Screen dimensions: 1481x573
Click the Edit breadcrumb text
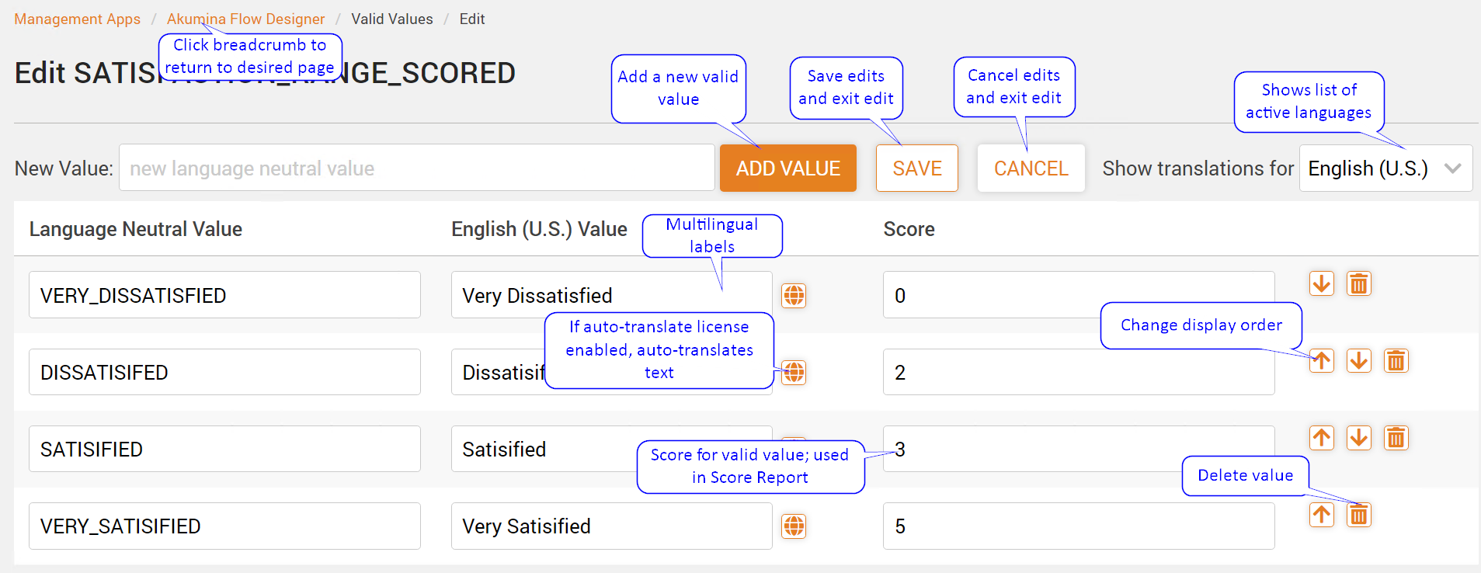tap(472, 19)
